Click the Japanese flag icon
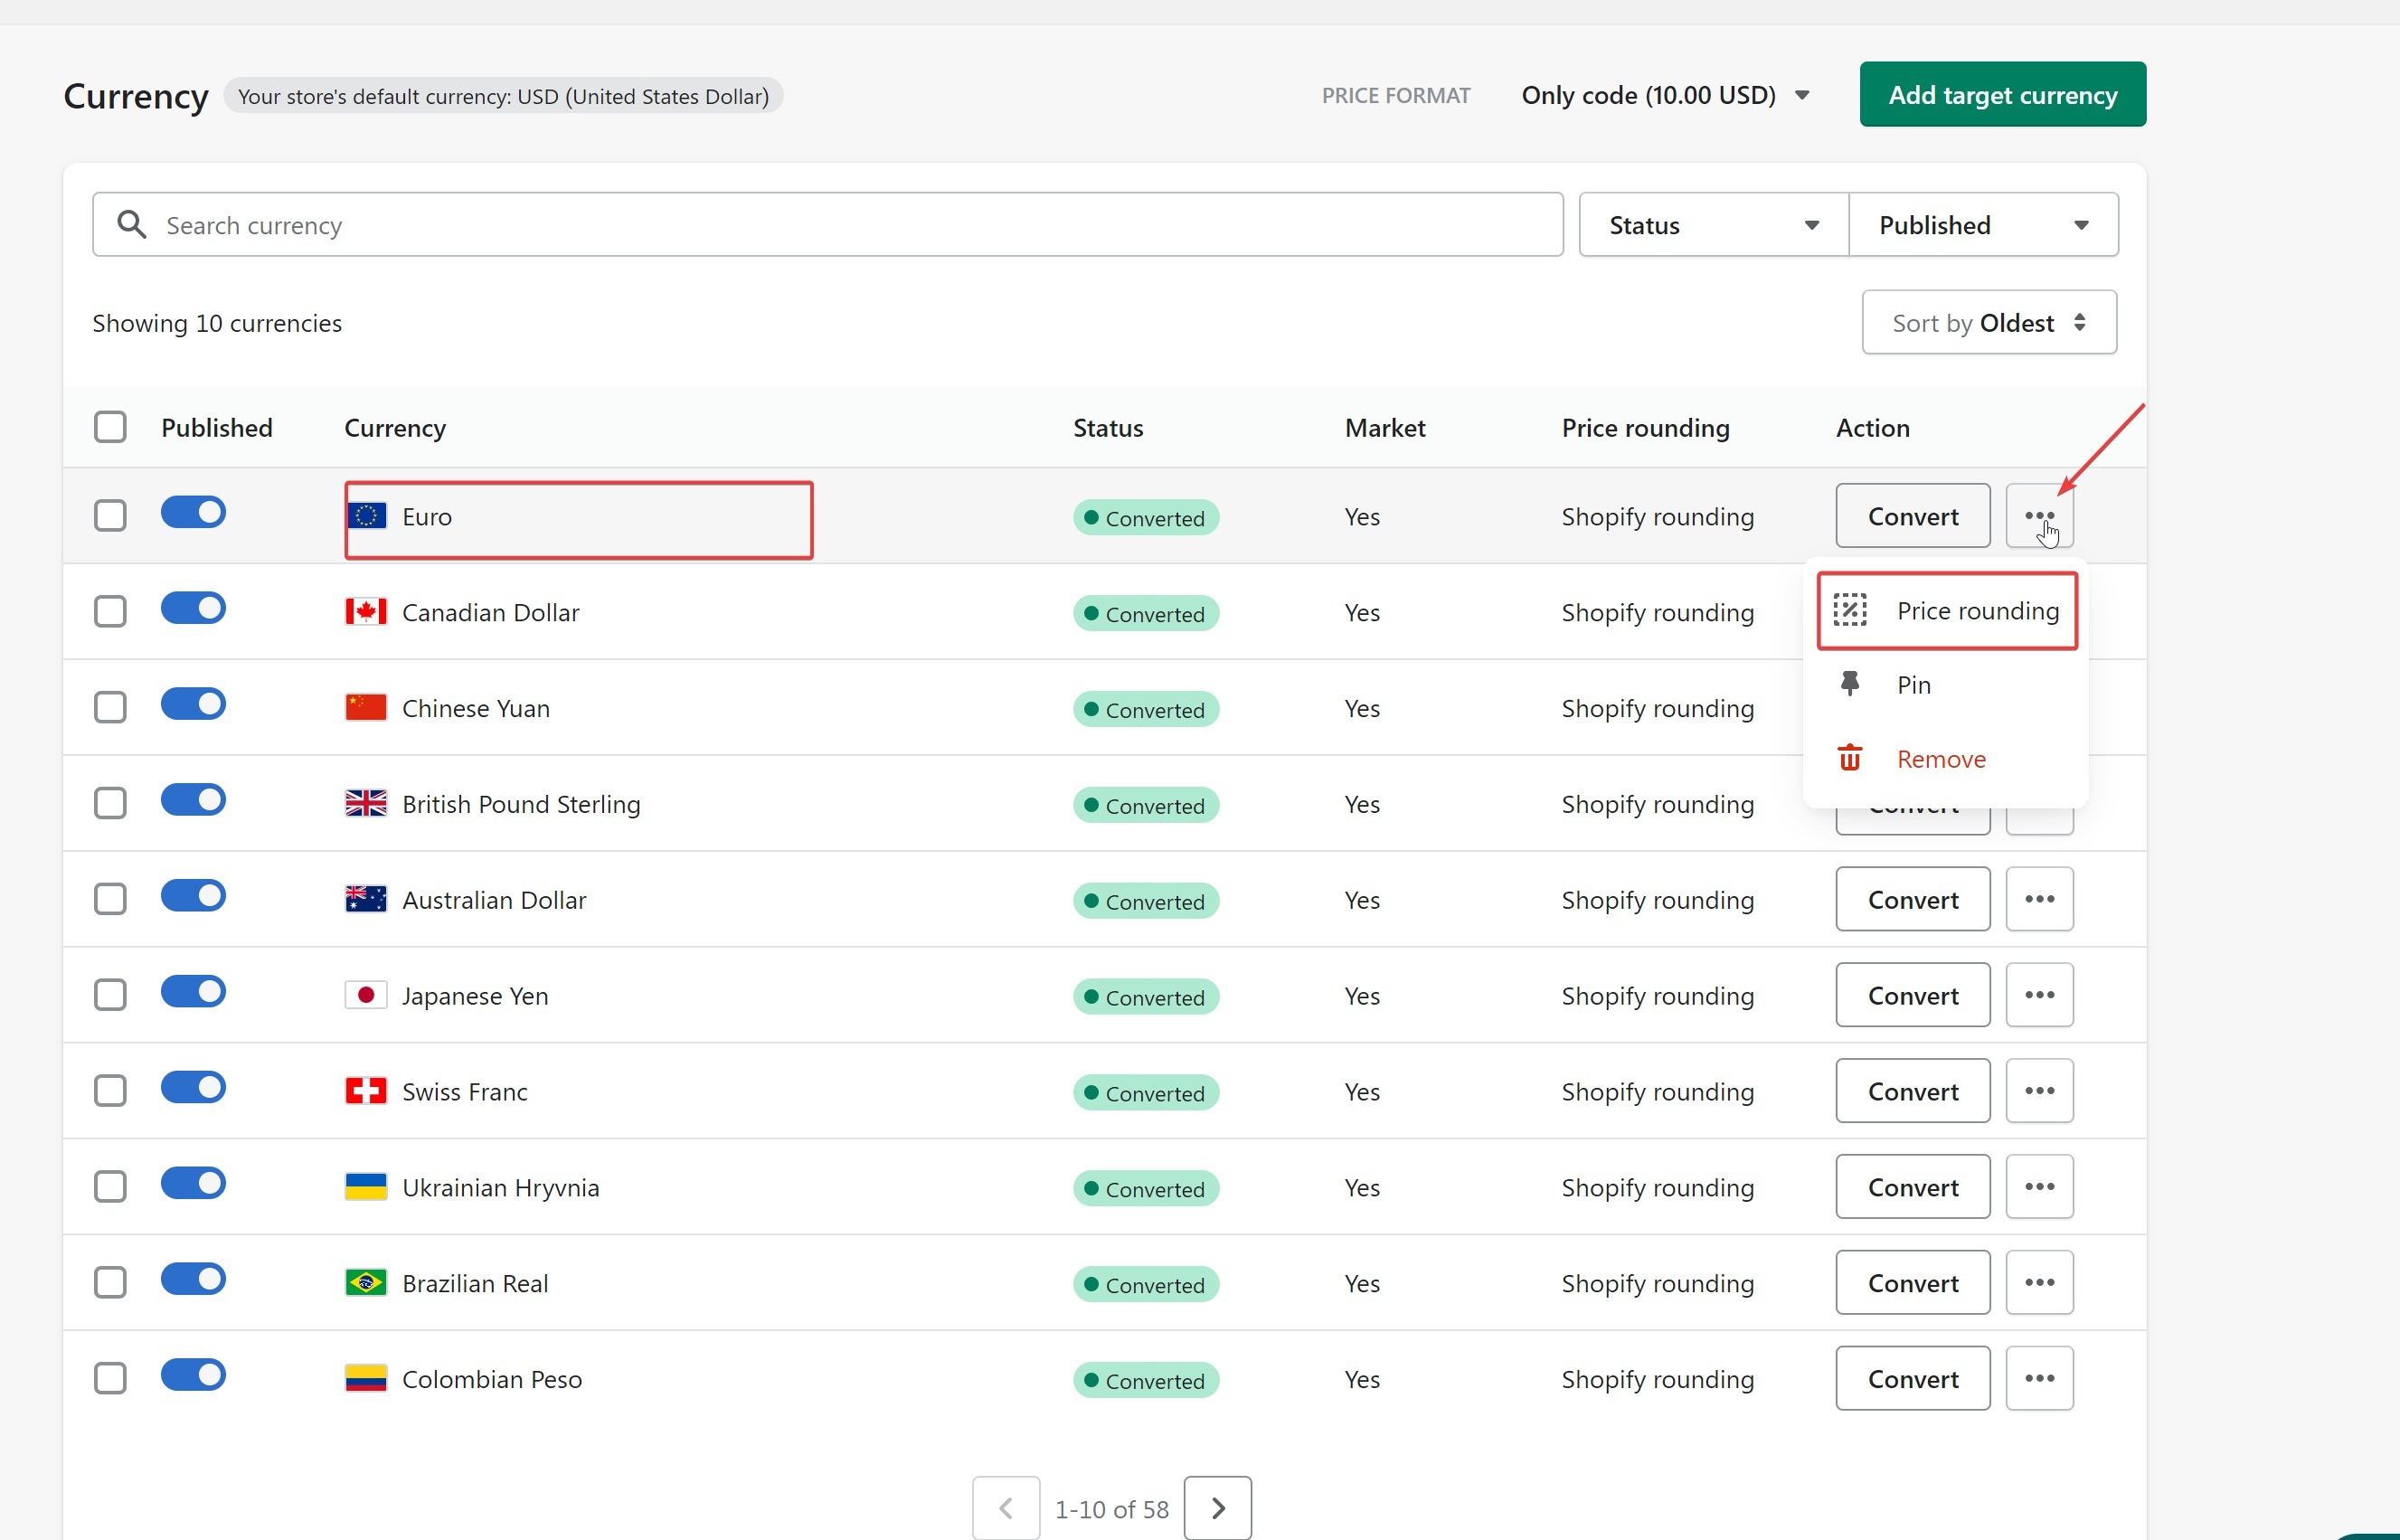This screenshot has width=2400, height=1540. 366,996
